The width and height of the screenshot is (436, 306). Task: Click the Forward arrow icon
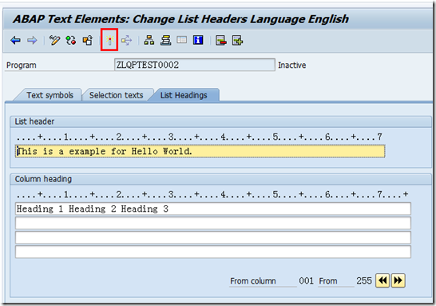tap(32, 41)
